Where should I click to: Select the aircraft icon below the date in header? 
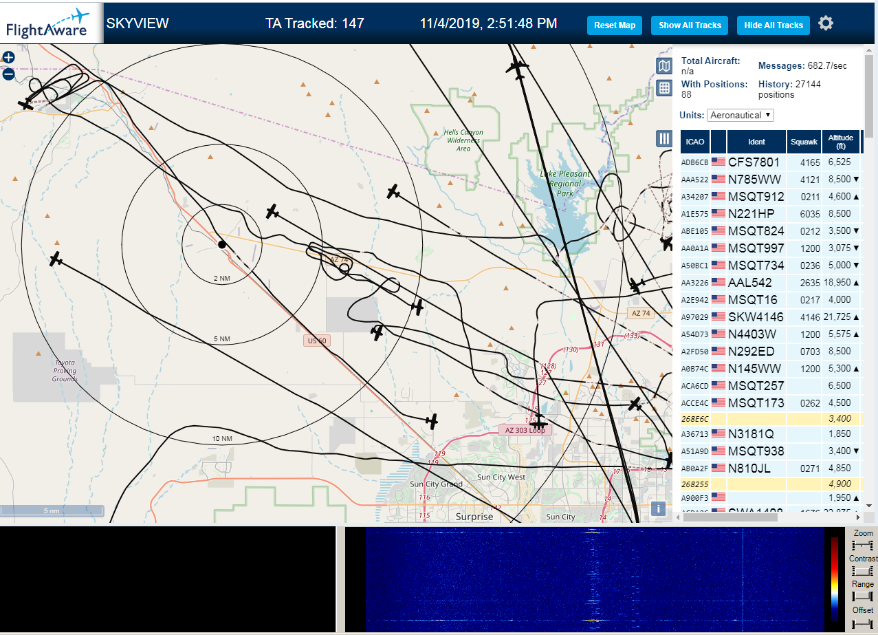pos(516,67)
